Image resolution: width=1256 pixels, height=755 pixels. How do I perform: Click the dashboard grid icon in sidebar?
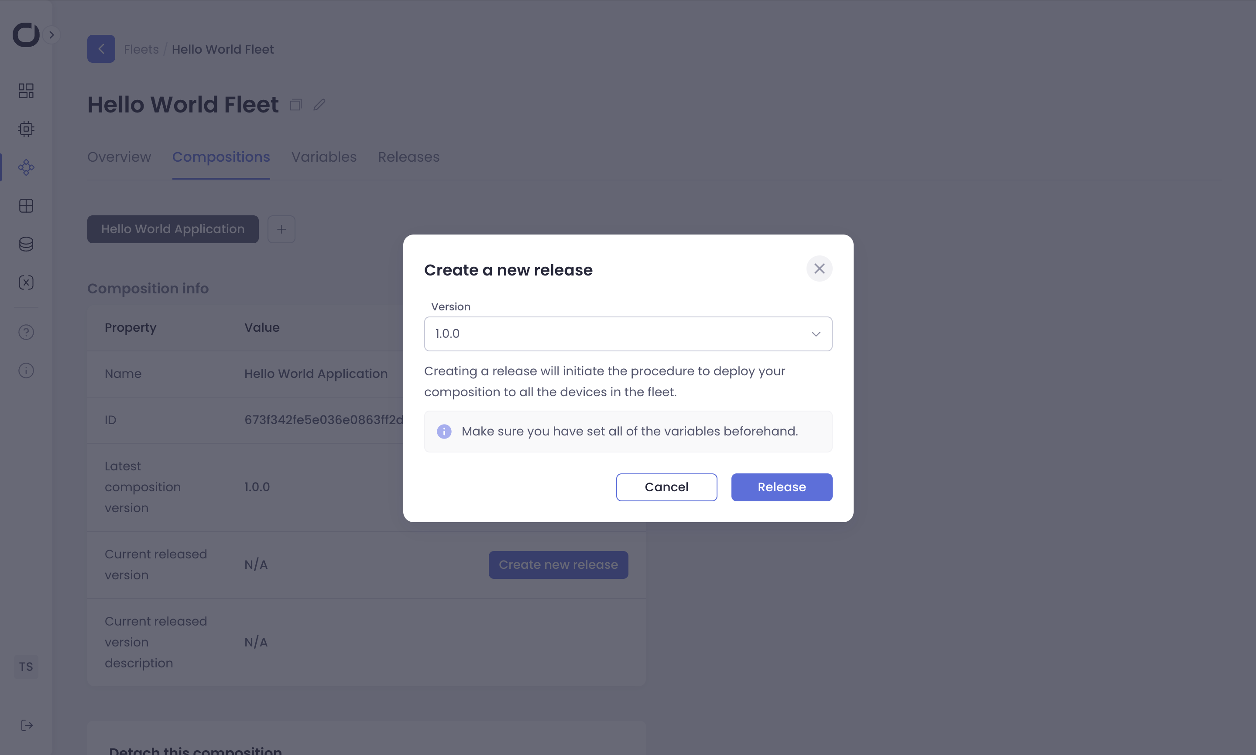point(26,91)
